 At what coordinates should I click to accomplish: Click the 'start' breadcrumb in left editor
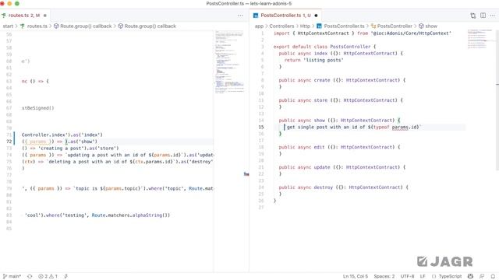(x=8, y=26)
